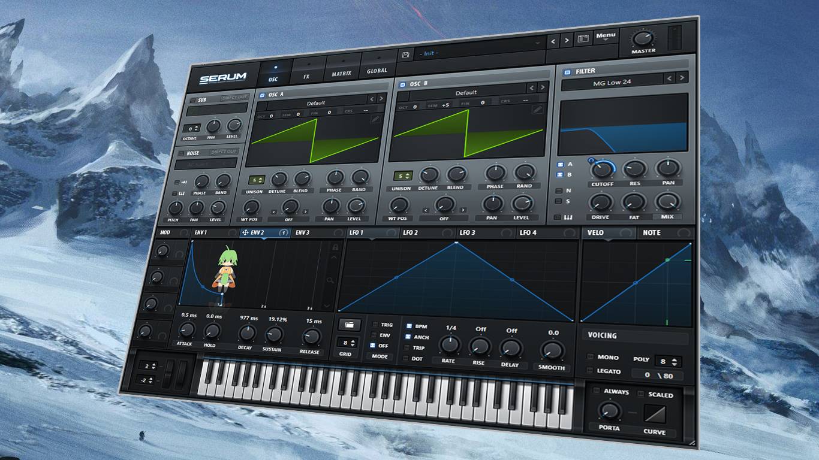819x460 pixels.
Task: Toggle the OSC A enable switch
Action: coord(262,95)
